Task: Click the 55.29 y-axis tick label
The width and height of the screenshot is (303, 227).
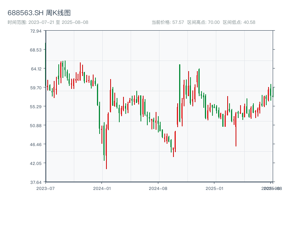Action: (36, 106)
